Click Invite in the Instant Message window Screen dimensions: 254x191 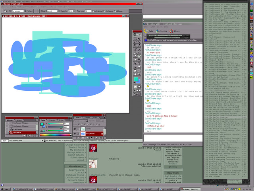pyautogui.click(x=161, y=31)
